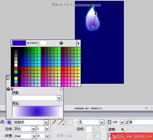The height and width of the screenshot is (140, 153).
Task: Click the opacity checkerboard icon near 100
Action: tap(109, 122)
